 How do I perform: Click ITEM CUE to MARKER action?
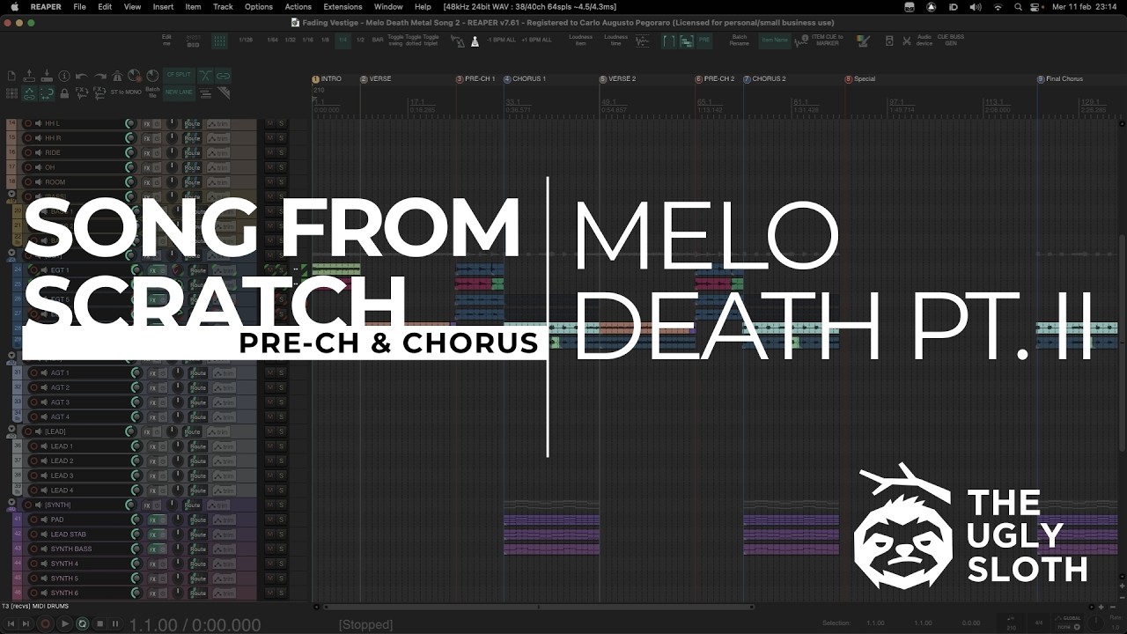click(827, 41)
